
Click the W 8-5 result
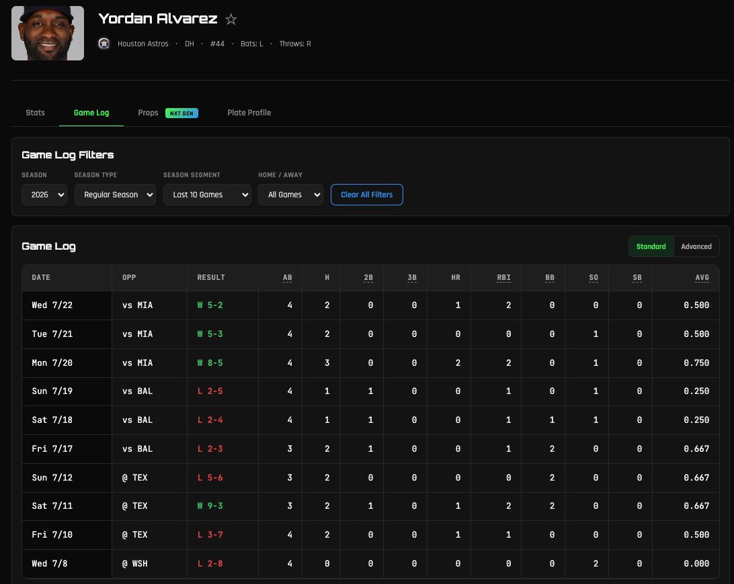click(210, 363)
